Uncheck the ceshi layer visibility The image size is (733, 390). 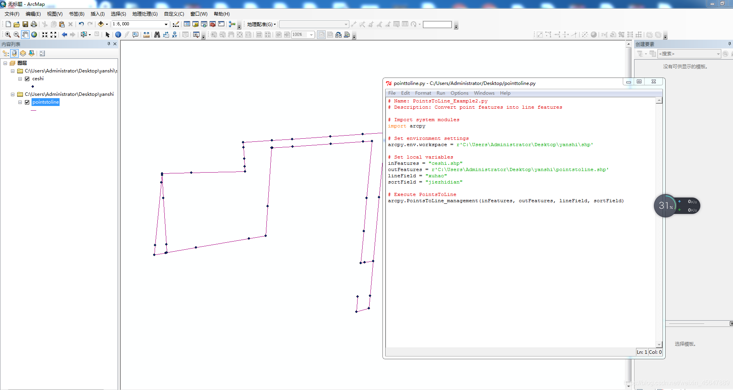pyautogui.click(x=27, y=79)
